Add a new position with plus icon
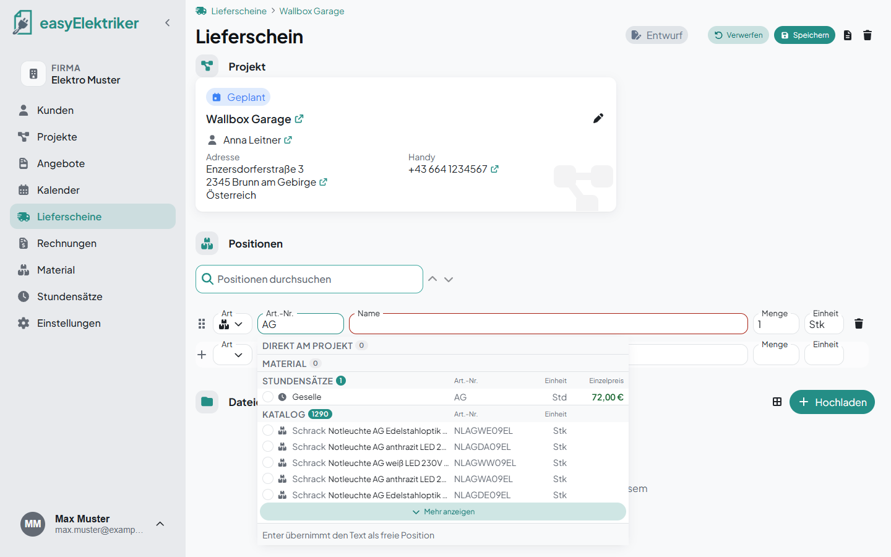This screenshot has height=557, width=891. click(202, 355)
